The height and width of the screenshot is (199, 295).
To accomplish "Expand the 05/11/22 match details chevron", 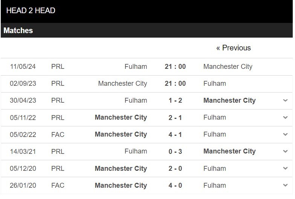I will point(285,117).
